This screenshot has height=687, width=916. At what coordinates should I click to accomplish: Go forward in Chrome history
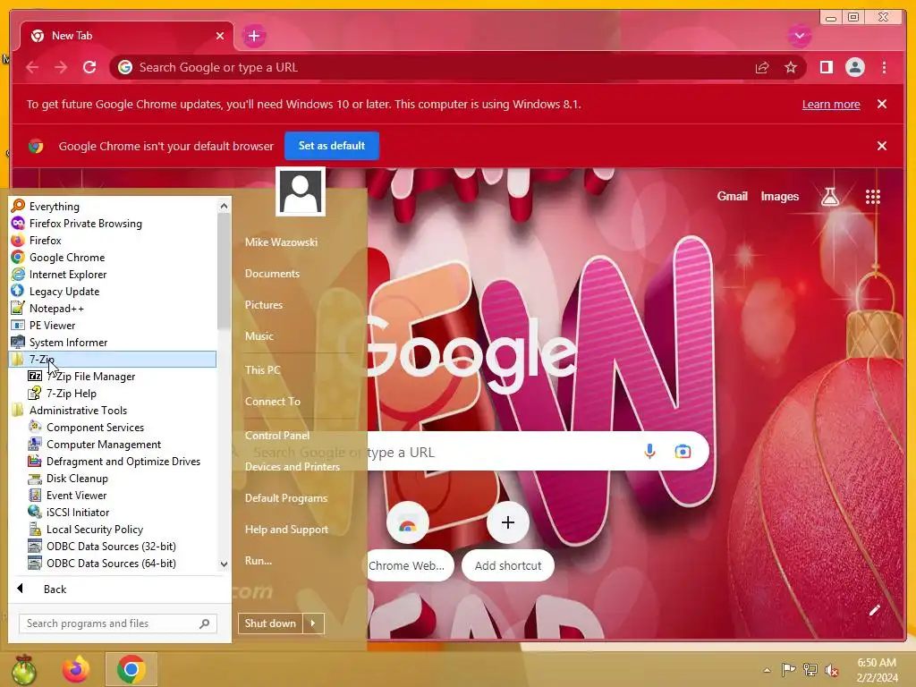[61, 67]
